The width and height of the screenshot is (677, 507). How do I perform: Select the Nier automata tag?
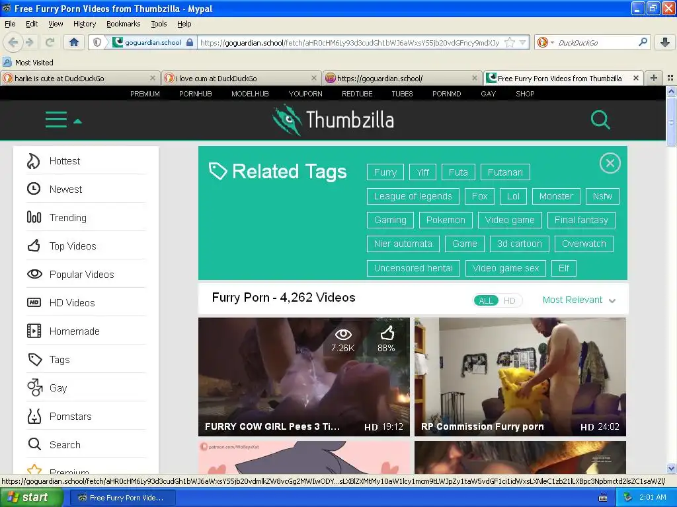click(x=403, y=244)
